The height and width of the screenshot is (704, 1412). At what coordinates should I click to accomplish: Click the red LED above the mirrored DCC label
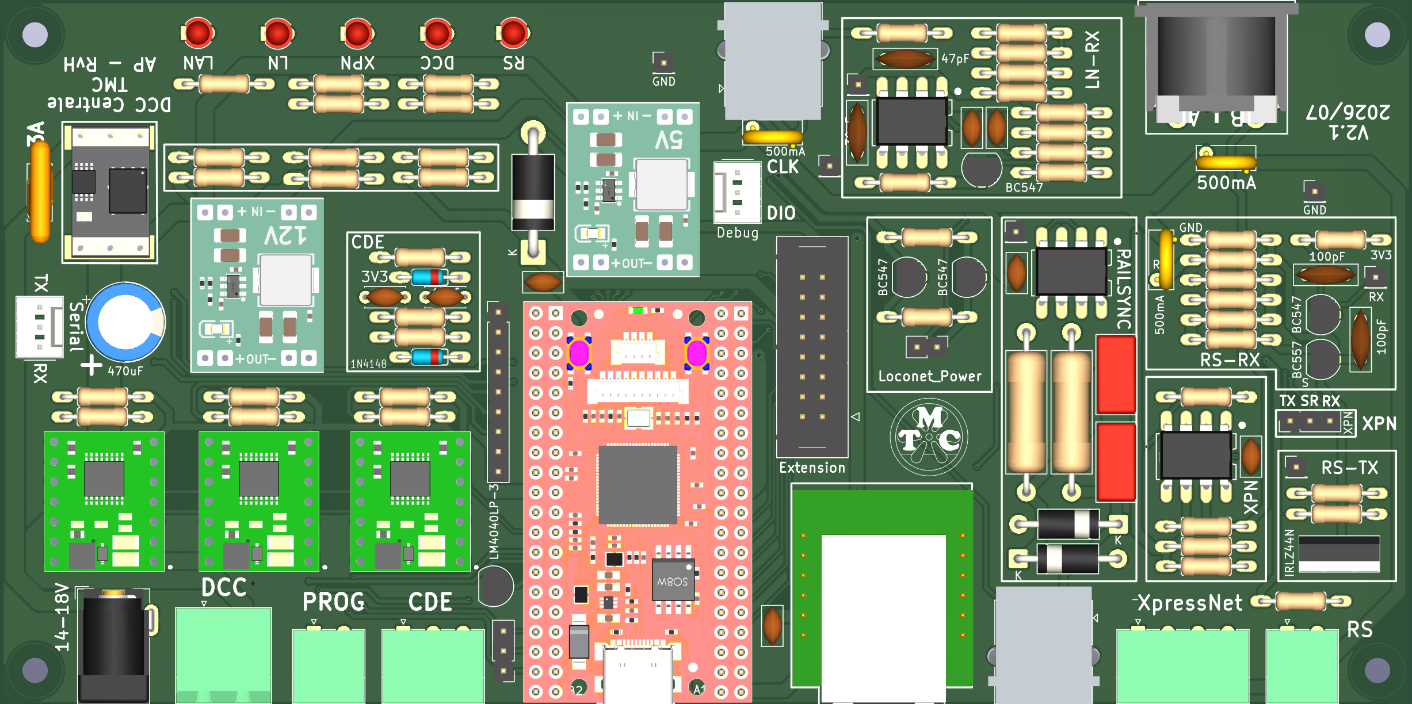437,33
